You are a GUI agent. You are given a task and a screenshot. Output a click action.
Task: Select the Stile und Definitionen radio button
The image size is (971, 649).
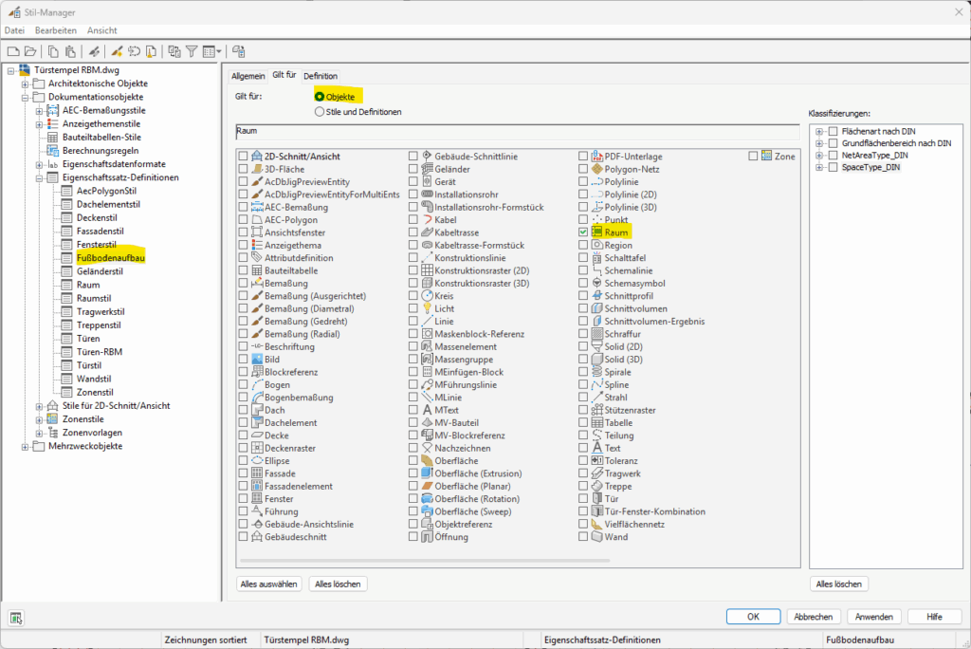coord(319,112)
